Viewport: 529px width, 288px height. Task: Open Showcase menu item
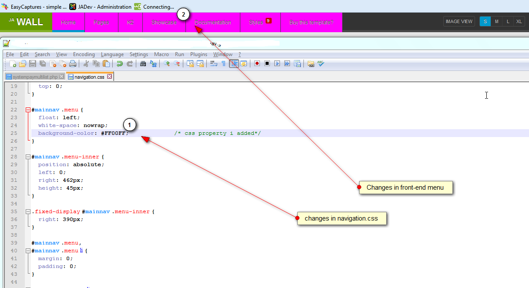[x=164, y=22]
